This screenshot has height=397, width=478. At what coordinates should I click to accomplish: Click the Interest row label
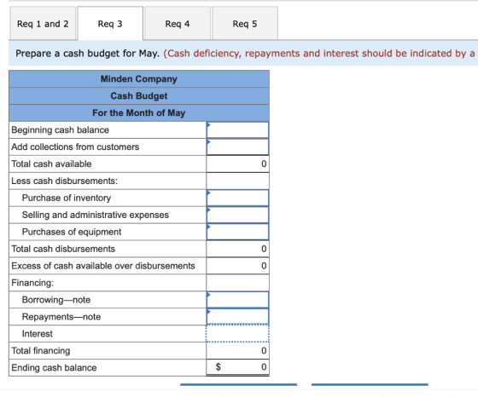(x=38, y=334)
